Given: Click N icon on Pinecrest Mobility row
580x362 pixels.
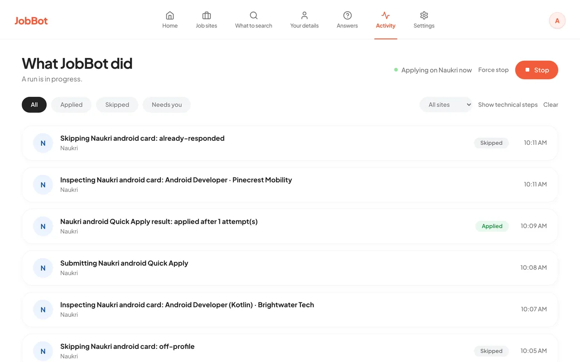Looking at the screenshot, I should 43,185.
